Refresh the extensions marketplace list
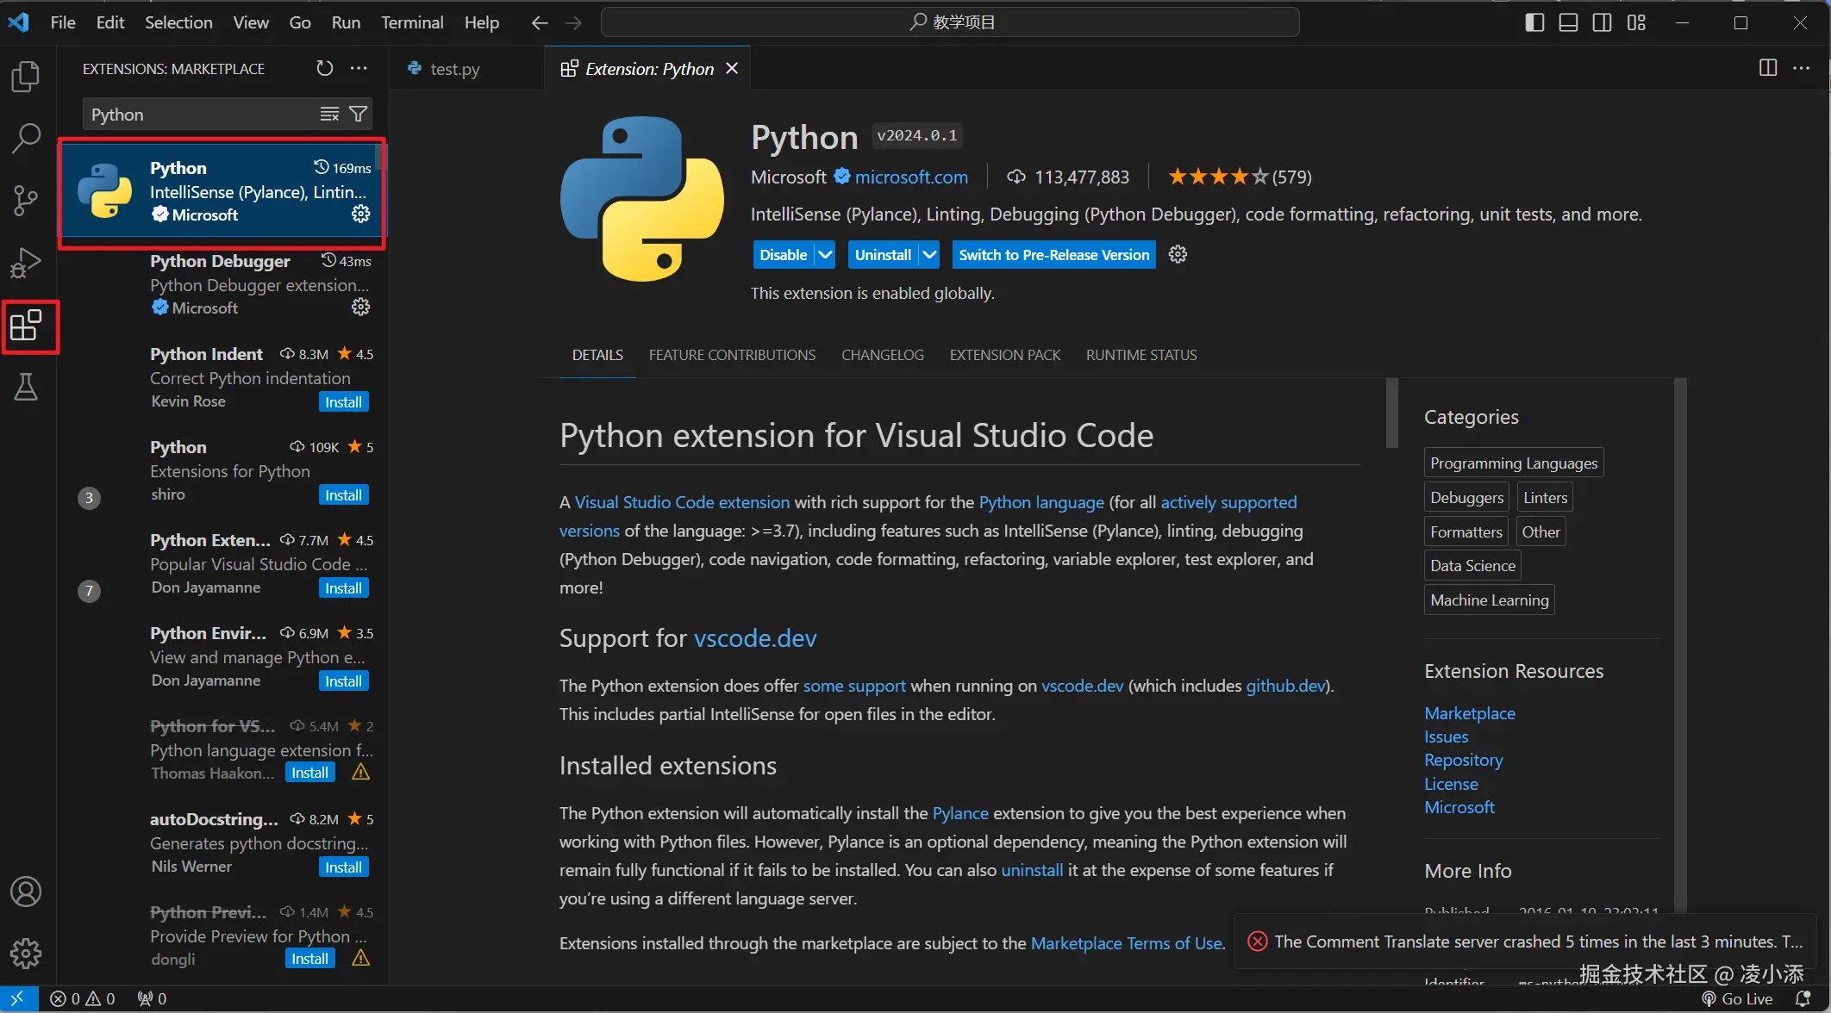 tap(324, 68)
